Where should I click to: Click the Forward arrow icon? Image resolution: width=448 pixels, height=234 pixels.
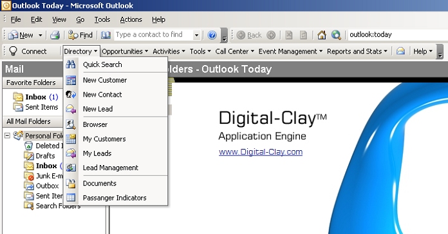271,35
